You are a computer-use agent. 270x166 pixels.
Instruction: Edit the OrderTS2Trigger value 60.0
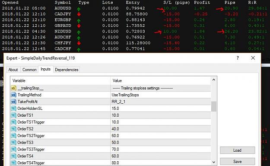(115, 136)
